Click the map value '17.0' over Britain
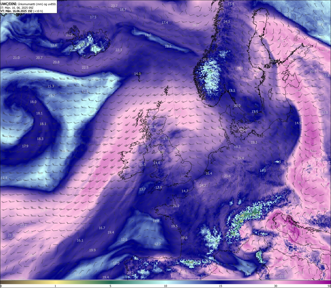This screenshot has width=331, height=288. pyautogui.click(x=167, y=139)
